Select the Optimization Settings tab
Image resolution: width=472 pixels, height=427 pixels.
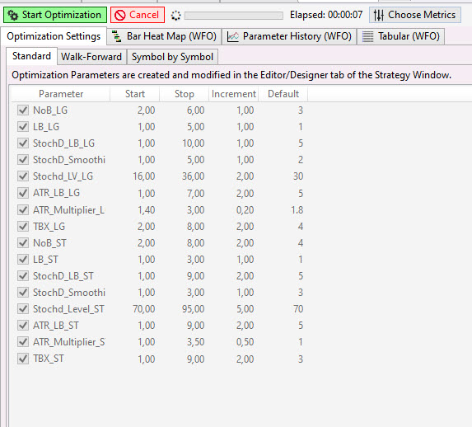(54, 36)
